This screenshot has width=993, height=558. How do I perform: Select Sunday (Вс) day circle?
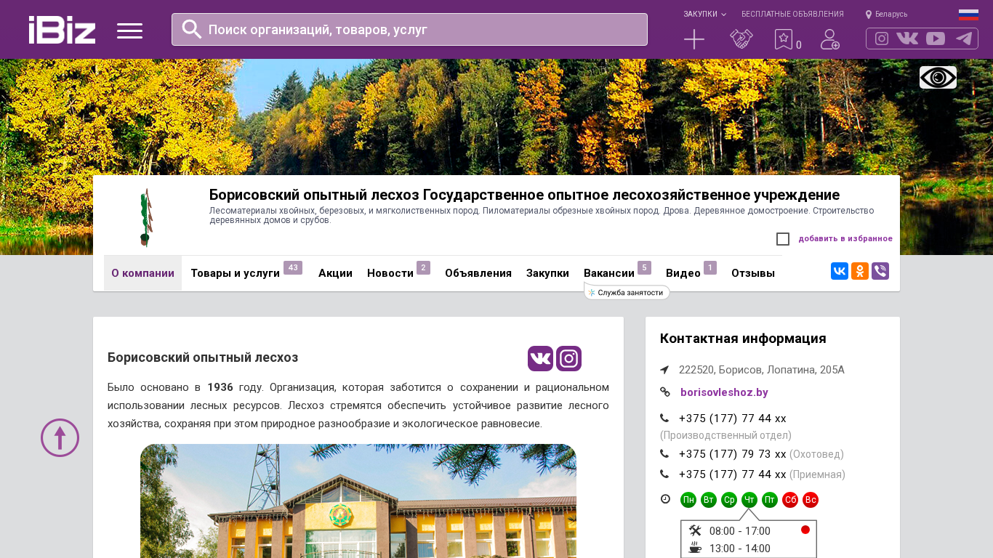pyautogui.click(x=811, y=500)
